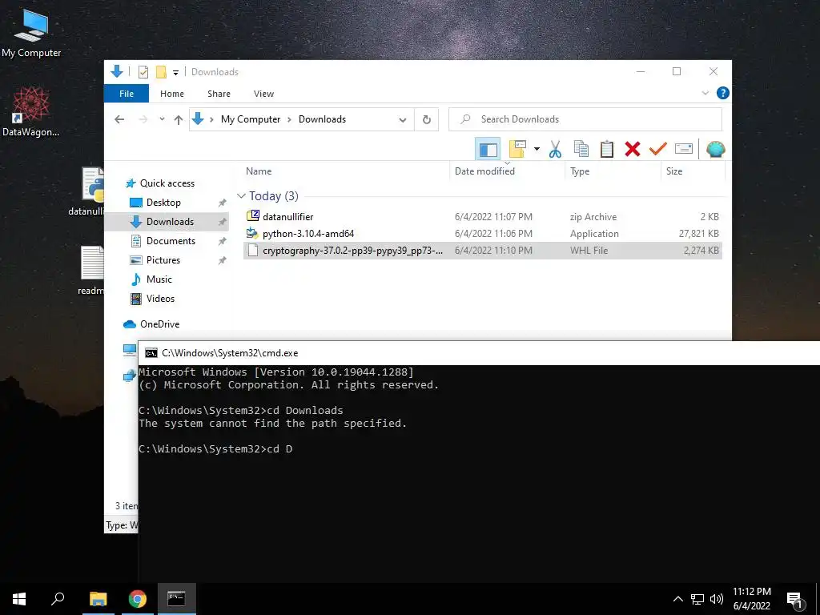820x615 pixels.
Task: Sort files by the Type column header
Action: click(580, 171)
